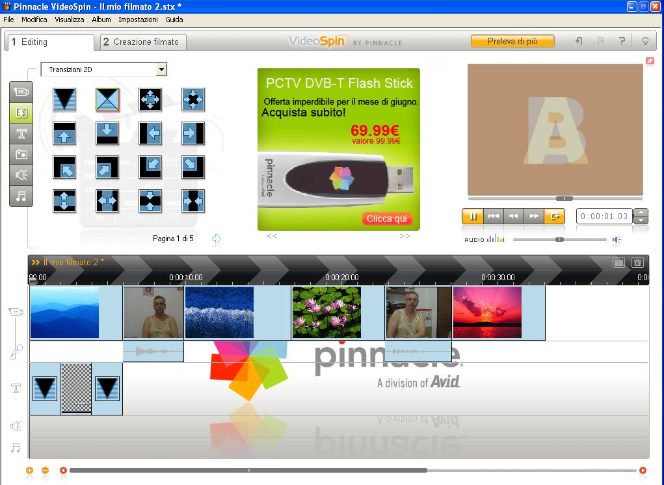Zoom in timeline with orange plus button
Viewport: 664px width, 485px height.
29,470
